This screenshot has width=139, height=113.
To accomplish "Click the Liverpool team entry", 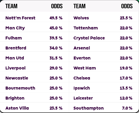I will pos(16,68).
